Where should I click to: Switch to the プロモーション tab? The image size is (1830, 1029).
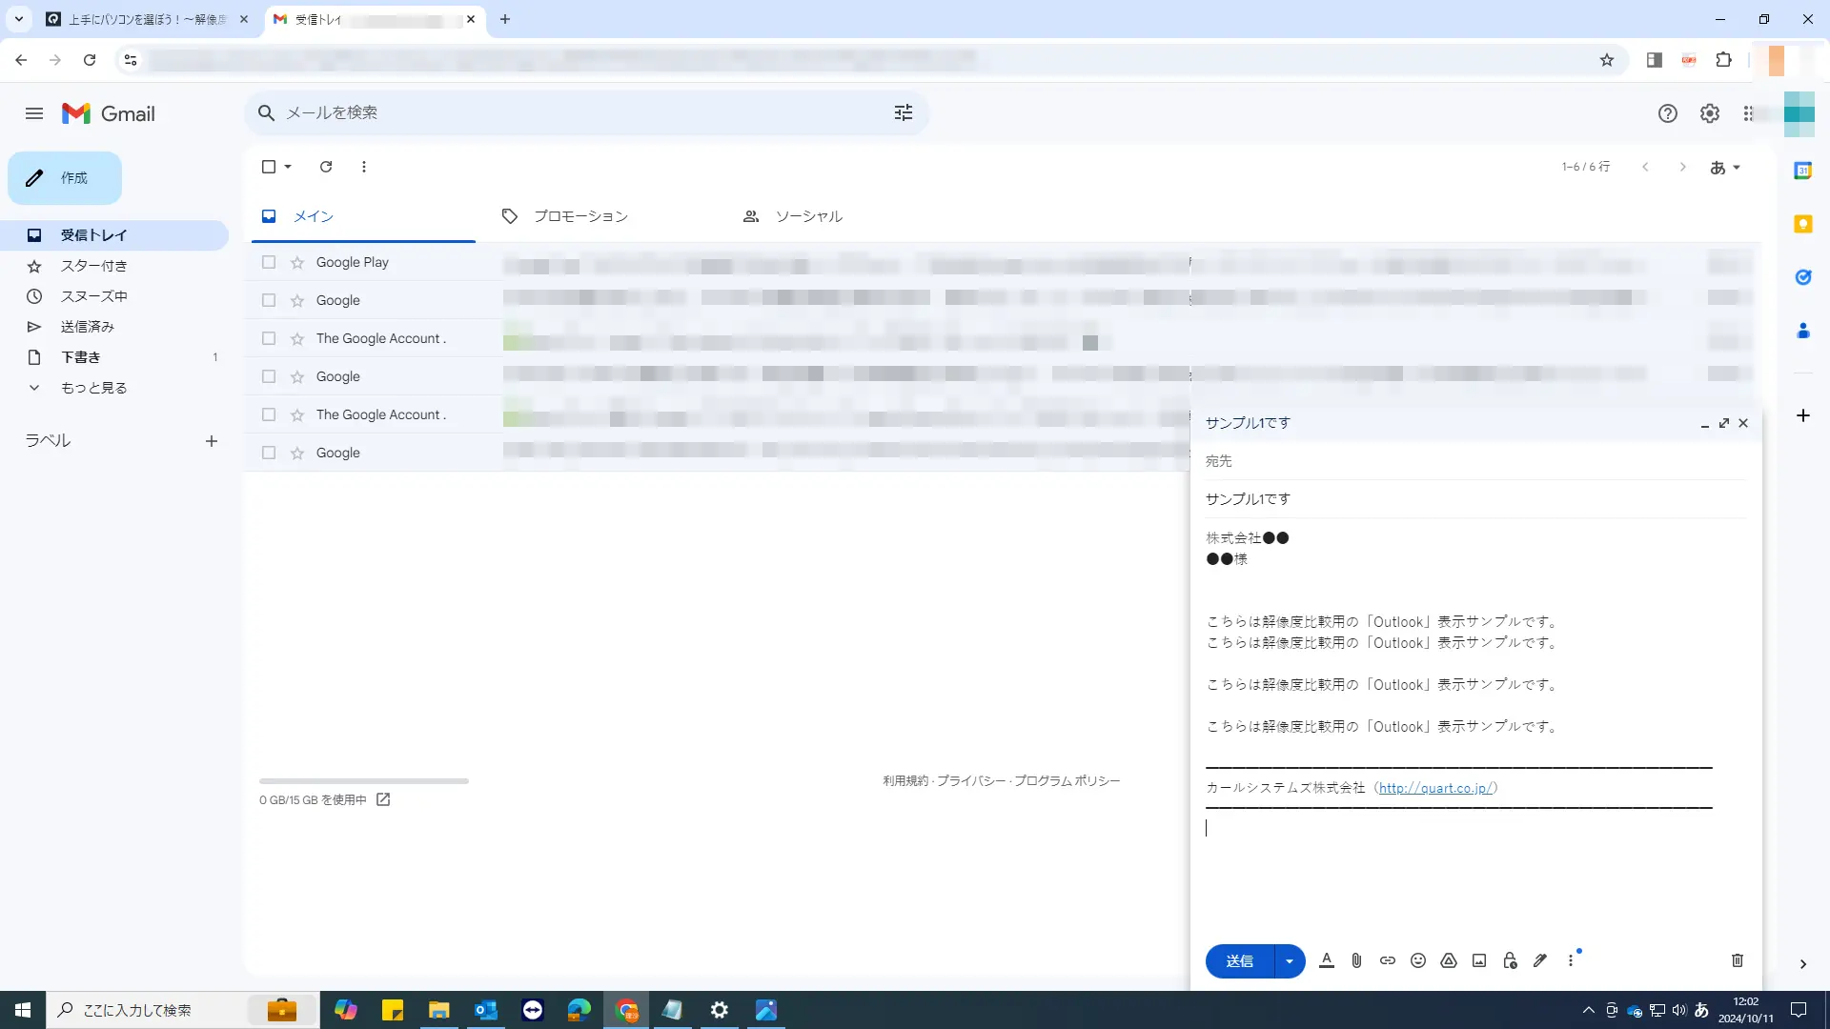pos(563,216)
